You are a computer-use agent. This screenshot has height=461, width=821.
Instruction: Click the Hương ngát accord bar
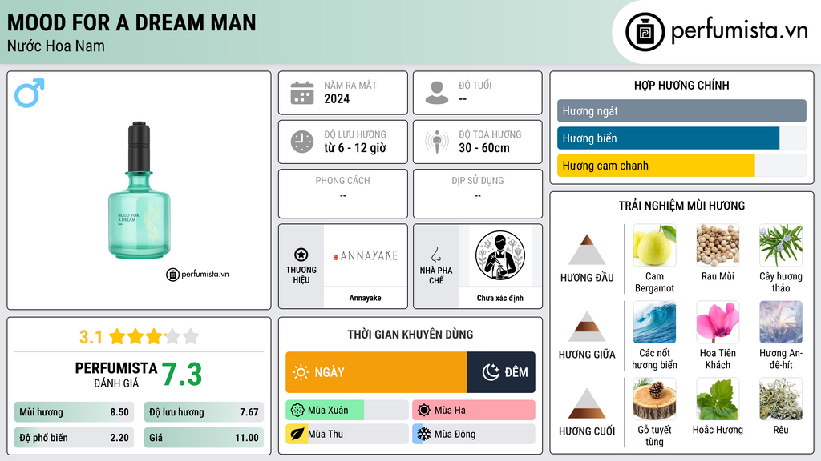tap(681, 110)
